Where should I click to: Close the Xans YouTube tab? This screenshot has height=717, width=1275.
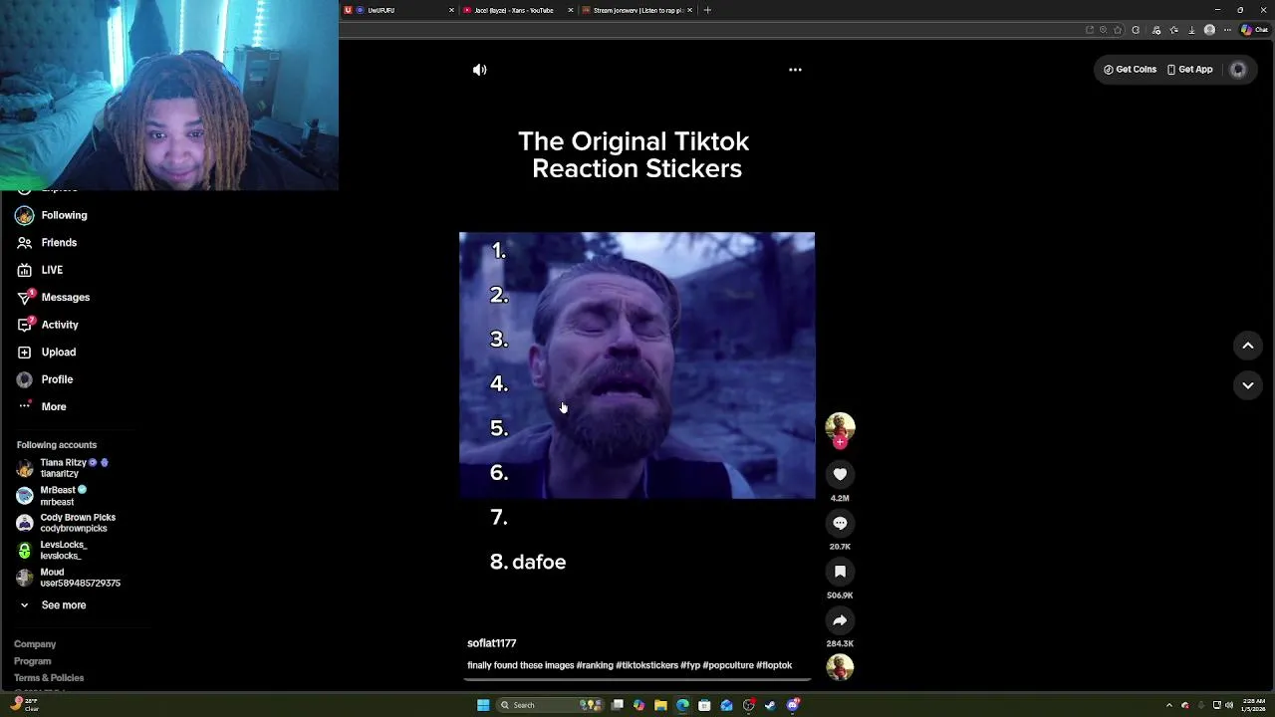pyautogui.click(x=571, y=10)
